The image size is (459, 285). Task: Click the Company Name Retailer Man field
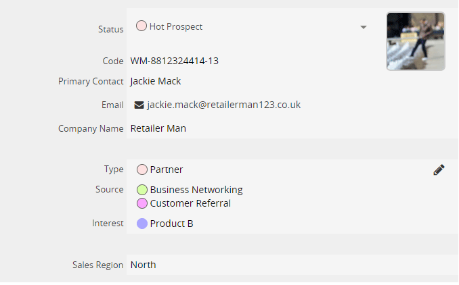tap(158, 128)
